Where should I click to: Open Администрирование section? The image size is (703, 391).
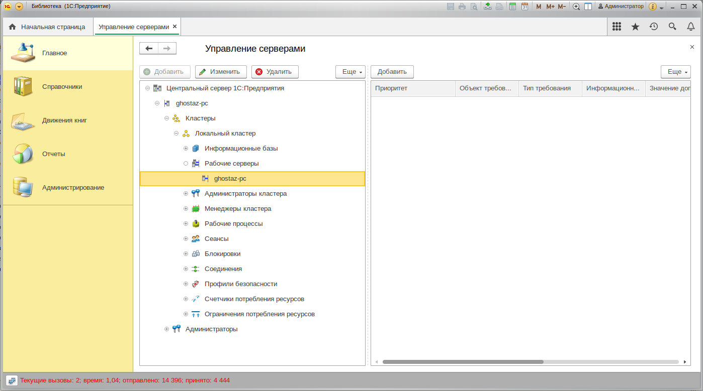point(68,187)
